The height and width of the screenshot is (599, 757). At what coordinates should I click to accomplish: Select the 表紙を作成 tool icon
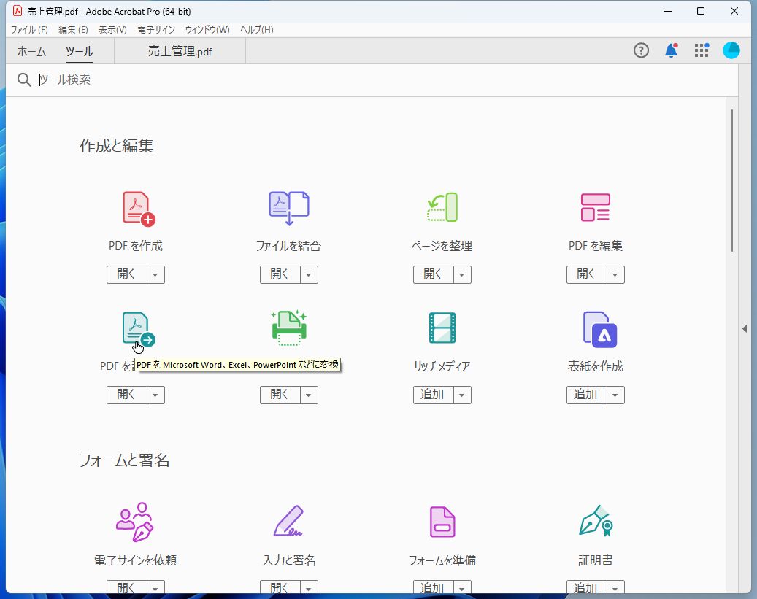point(595,327)
